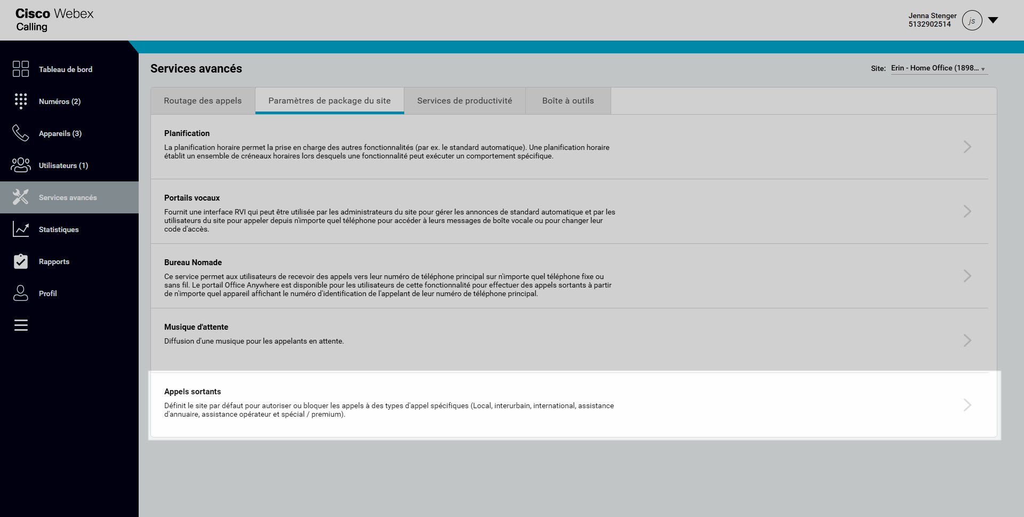Open Profil via the person icon
This screenshot has height=517, width=1024.
point(21,293)
